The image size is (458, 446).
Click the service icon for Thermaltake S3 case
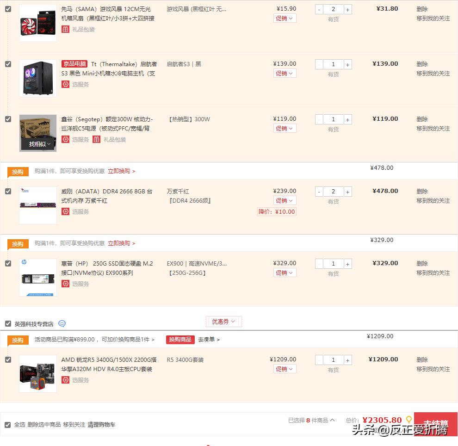tap(65, 84)
